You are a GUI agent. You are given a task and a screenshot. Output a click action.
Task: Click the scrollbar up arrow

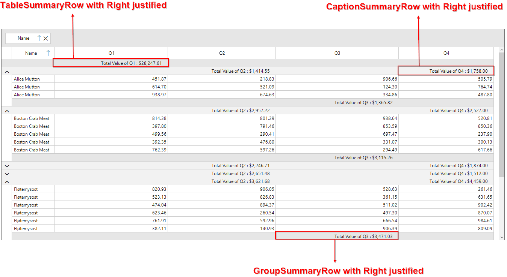(501, 50)
